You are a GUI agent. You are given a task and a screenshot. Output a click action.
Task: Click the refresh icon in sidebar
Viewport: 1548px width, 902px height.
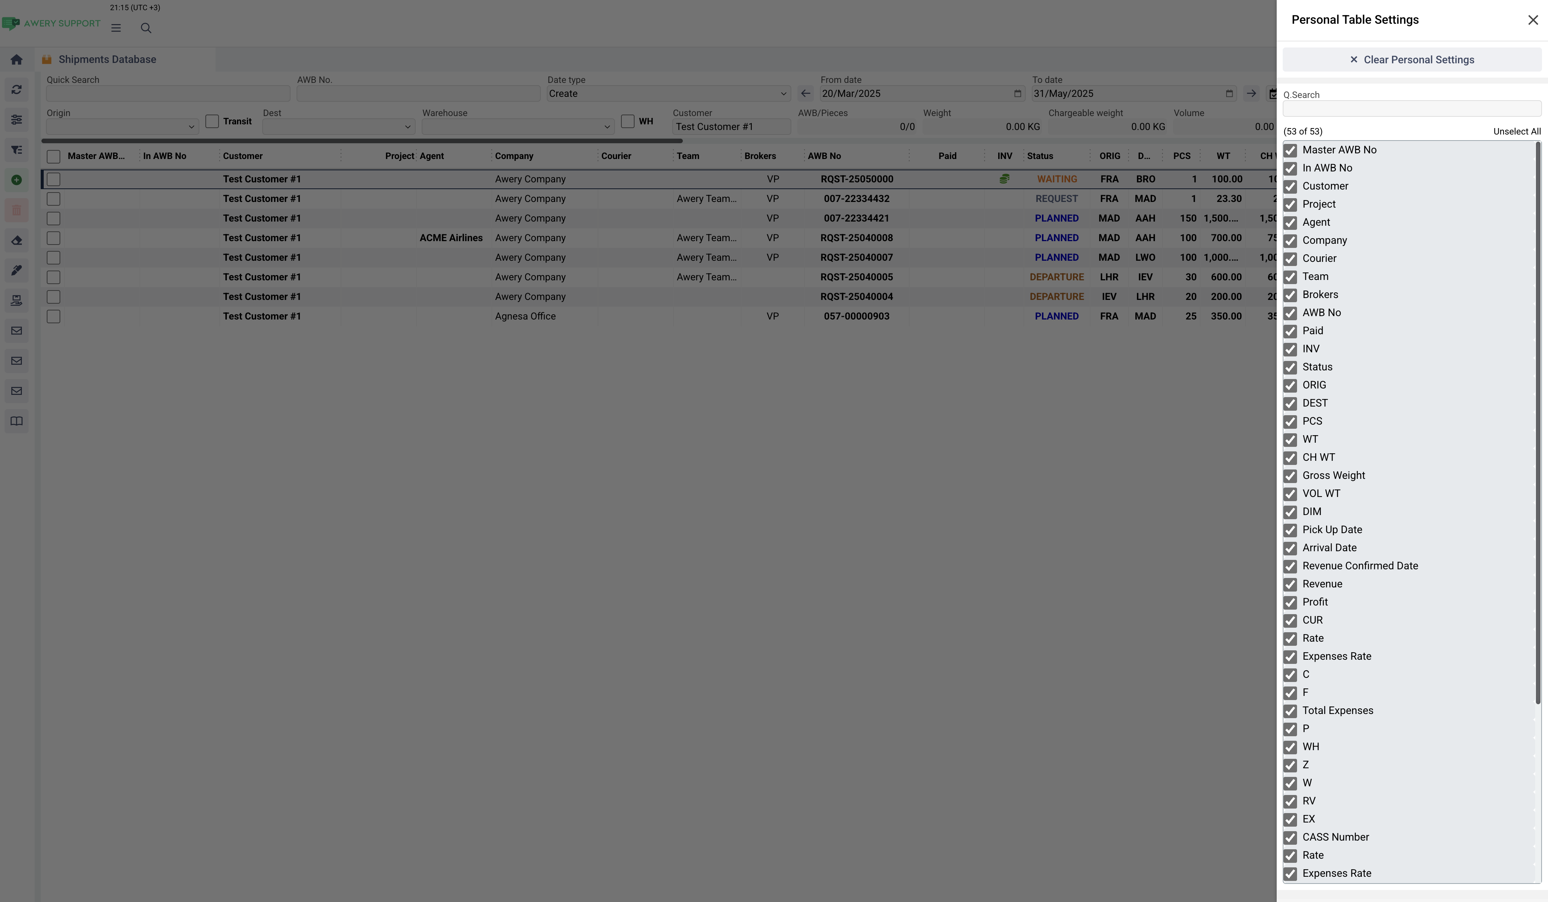[x=17, y=90]
